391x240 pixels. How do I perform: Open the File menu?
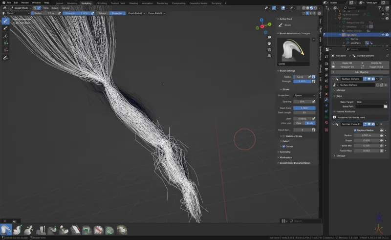tap(9, 2)
